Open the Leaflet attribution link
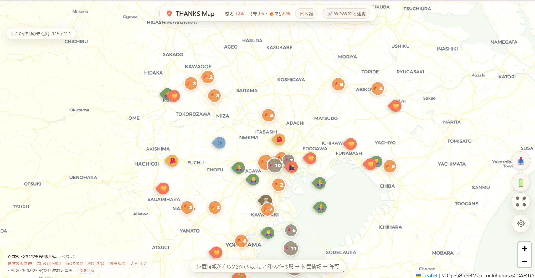535x278 pixels. pos(430,275)
